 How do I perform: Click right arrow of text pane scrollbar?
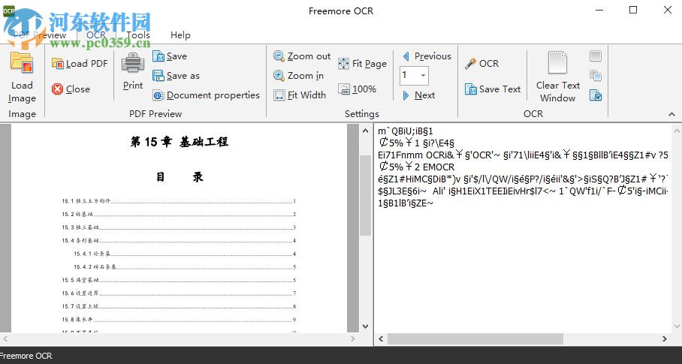pyautogui.click(x=664, y=338)
